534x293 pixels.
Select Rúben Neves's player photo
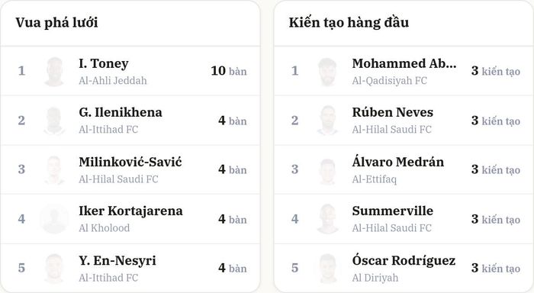[327, 121]
